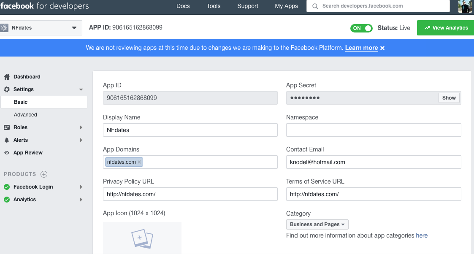Click the PRODUCTS section heading

point(20,174)
